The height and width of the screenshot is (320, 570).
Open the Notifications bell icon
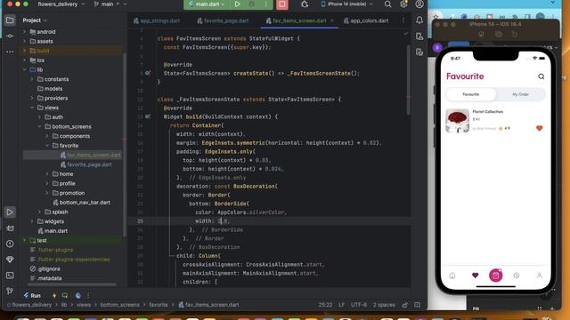coord(419,20)
